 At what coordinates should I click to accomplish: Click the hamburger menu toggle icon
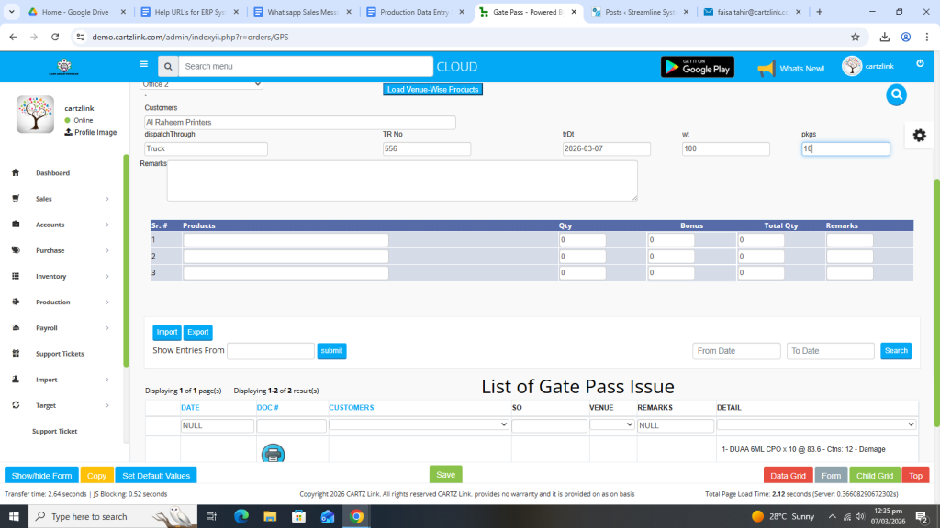(x=144, y=65)
